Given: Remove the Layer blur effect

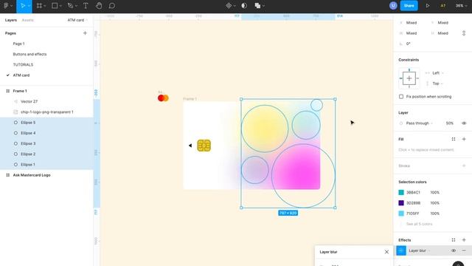Looking at the screenshot, I should (x=464, y=250).
